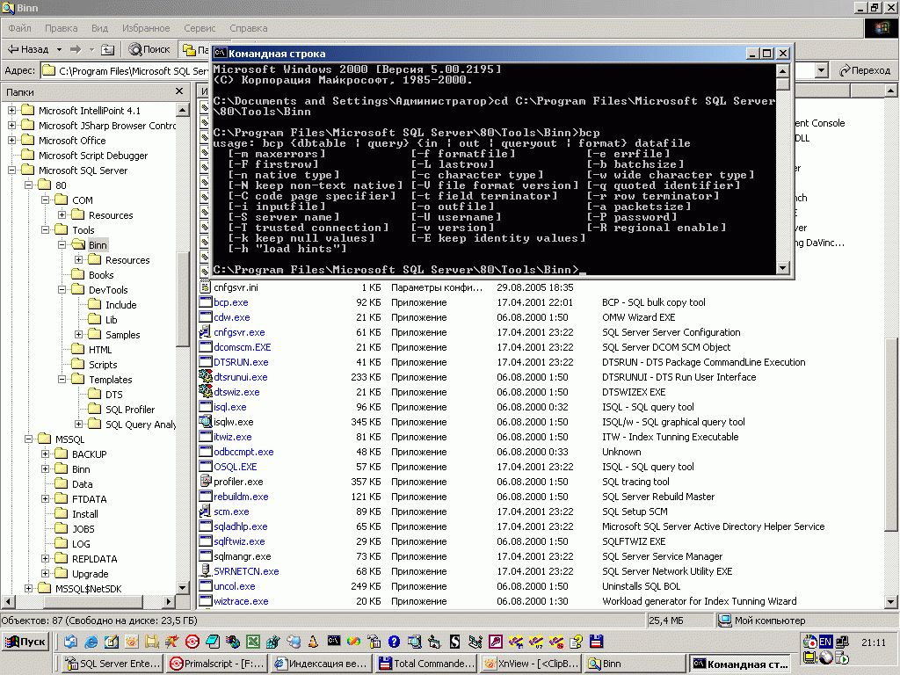Switch to XnView taskbar button
900x675 pixels.
pyautogui.click(x=532, y=664)
